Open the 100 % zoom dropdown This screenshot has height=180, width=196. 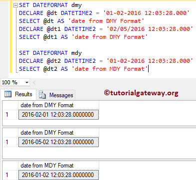[x=27, y=82]
